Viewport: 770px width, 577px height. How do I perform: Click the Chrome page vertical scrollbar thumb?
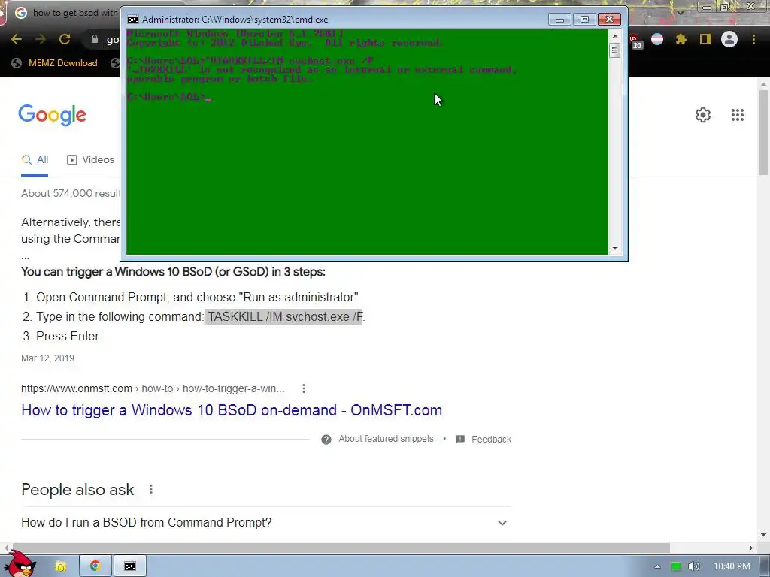point(763,132)
